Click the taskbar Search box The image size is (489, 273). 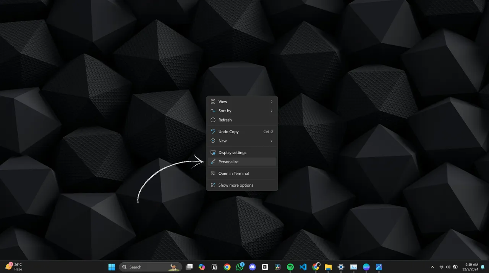(x=151, y=267)
